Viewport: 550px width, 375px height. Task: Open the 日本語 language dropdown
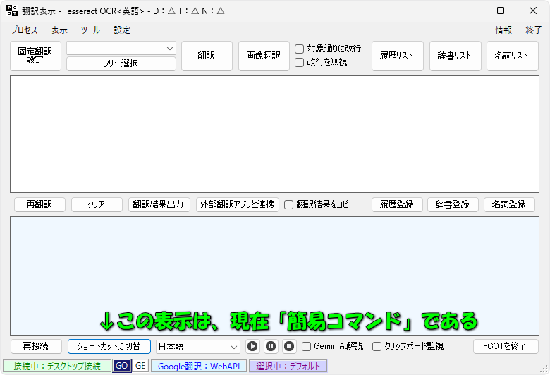pos(198,346)
